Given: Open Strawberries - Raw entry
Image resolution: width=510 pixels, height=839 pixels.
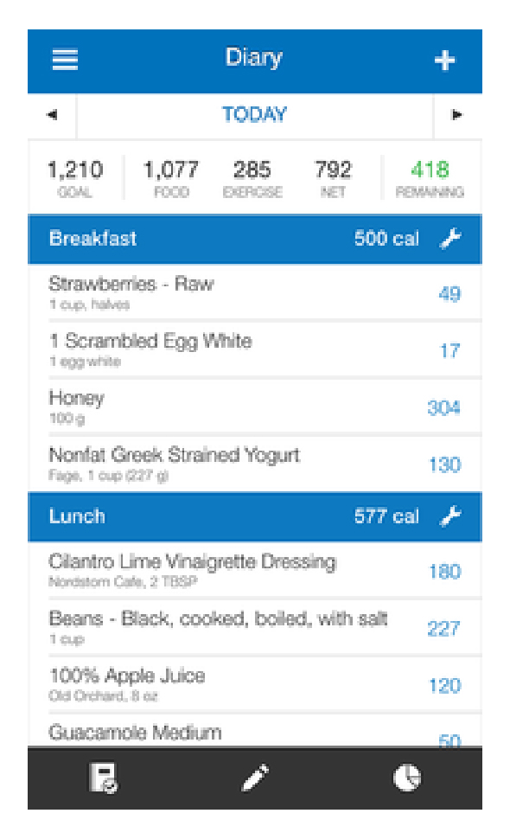Looking at the screenshot, I should 254,292.
